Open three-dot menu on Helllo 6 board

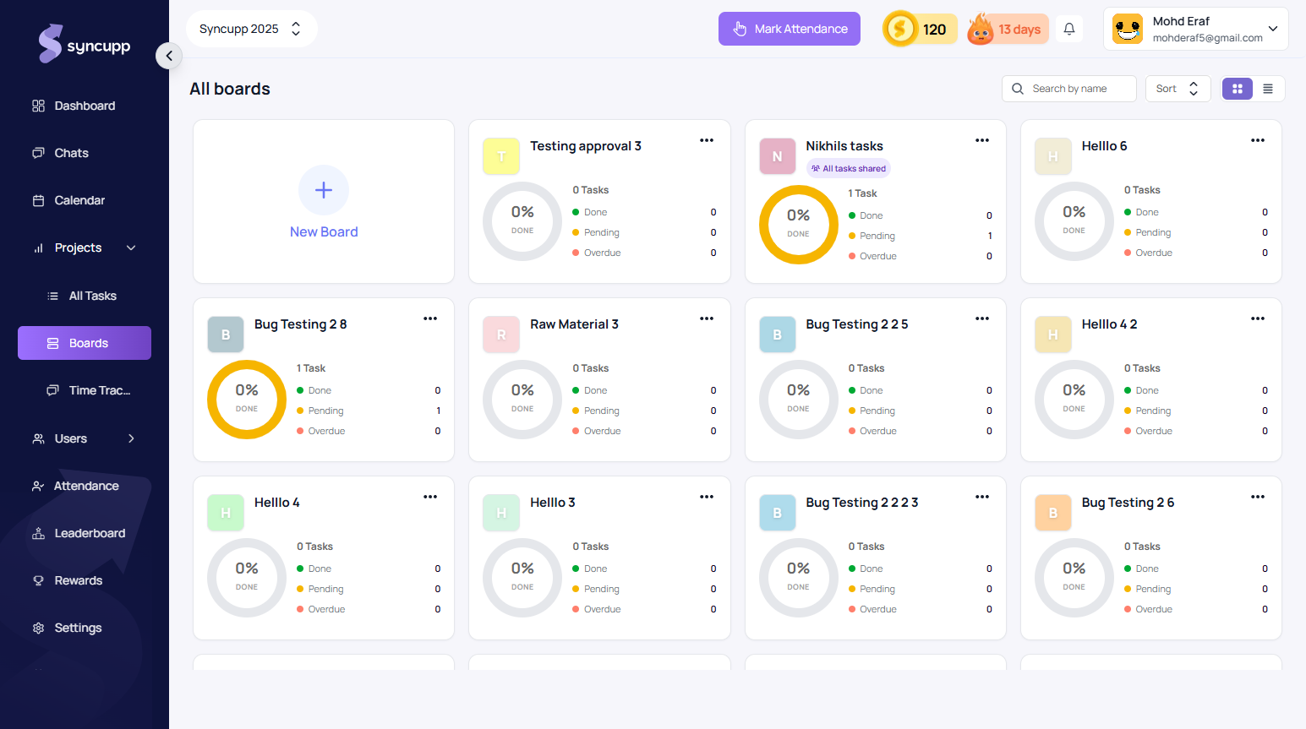click(x=1258, y=140)
